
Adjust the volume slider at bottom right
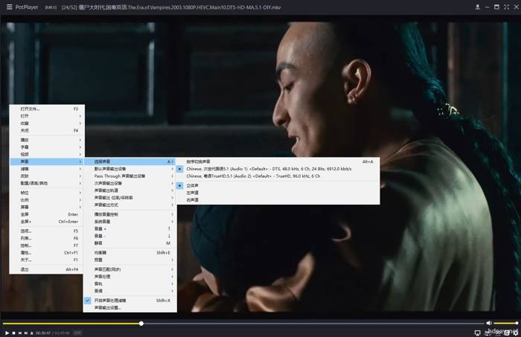point(505,323)
